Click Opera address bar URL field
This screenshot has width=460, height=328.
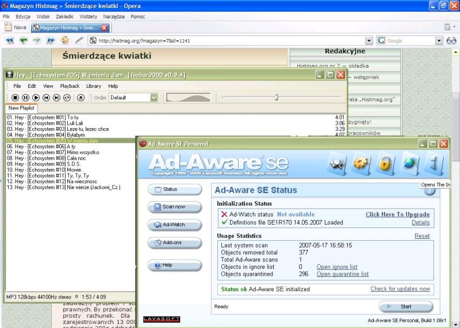(227, 41)
